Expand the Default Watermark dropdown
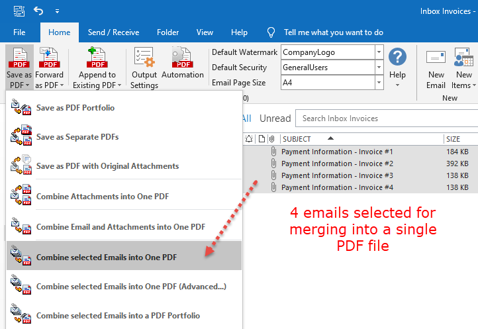This screenshot has height=329, width=478. click(x=379, y=52)
